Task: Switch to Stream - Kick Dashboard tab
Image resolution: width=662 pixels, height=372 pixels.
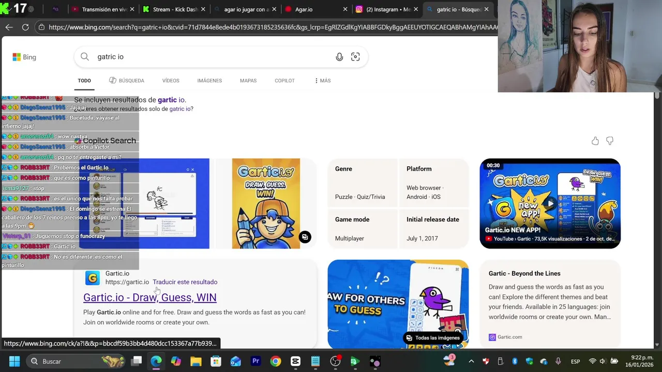Action: 174,9
